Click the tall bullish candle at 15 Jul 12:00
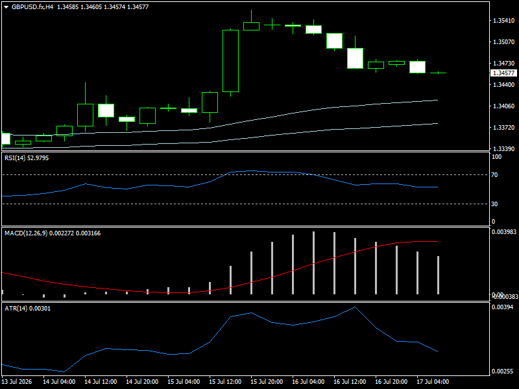 coord(231,61)
